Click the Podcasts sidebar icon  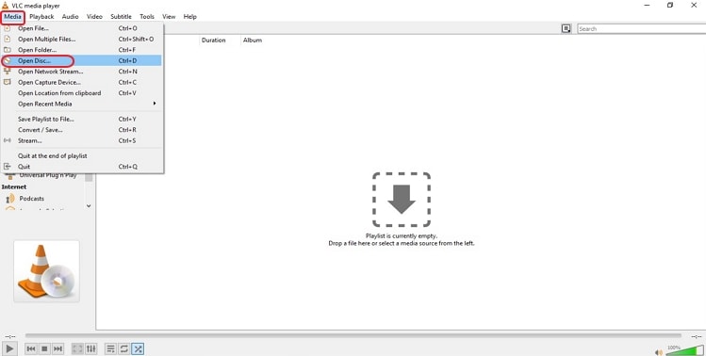(10, 199)
